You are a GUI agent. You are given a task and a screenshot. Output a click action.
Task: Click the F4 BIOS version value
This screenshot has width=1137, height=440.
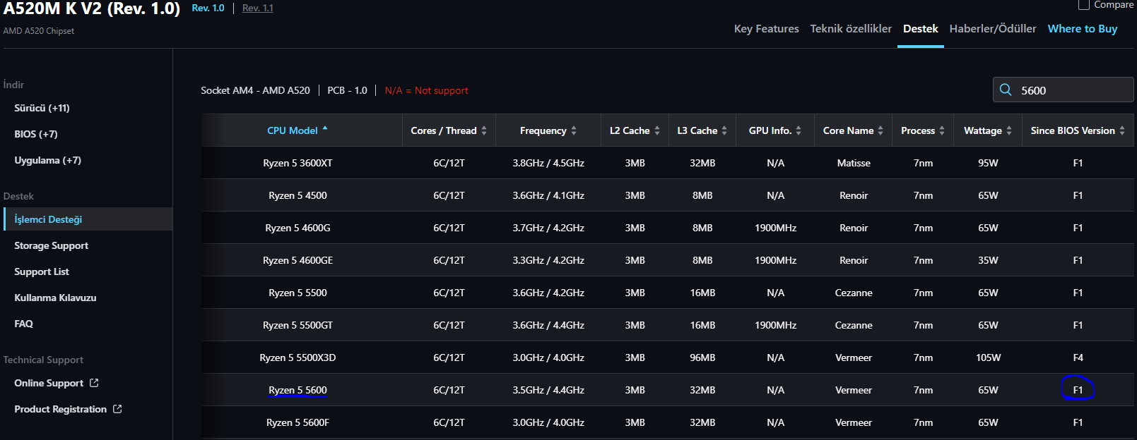[1078, 357]
